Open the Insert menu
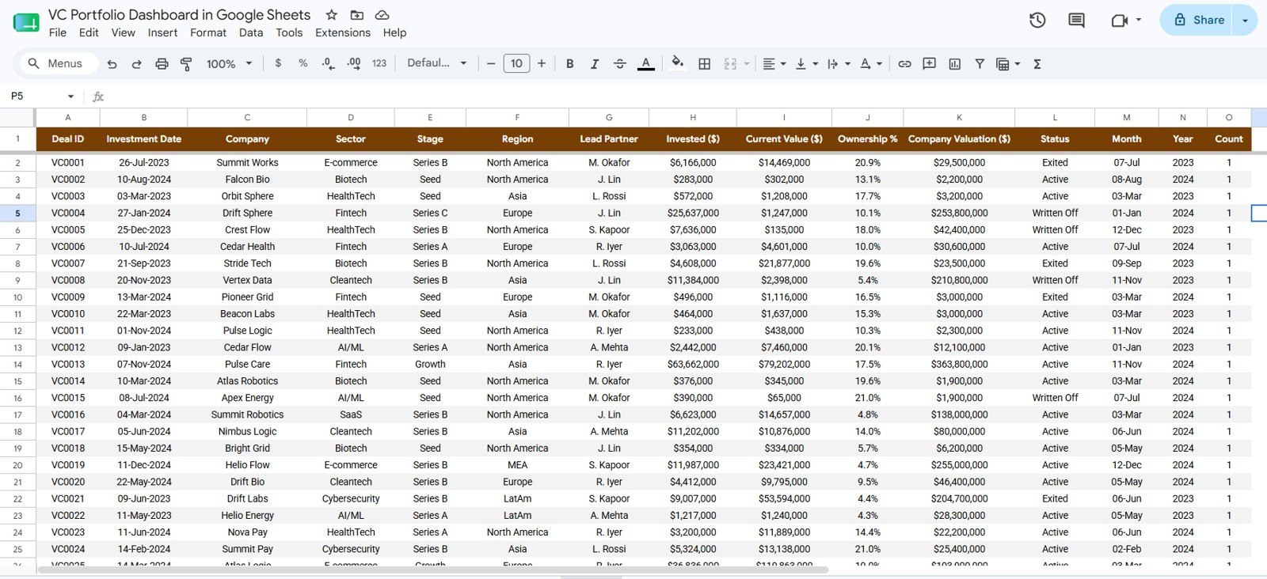1267x579 pixels. tap(162, 32)
